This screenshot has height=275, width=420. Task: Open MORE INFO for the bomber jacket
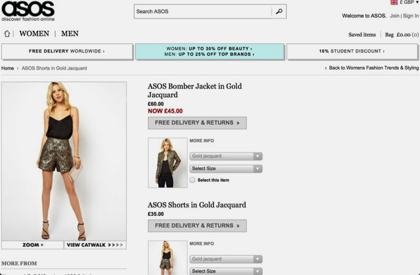coord(201,140)
